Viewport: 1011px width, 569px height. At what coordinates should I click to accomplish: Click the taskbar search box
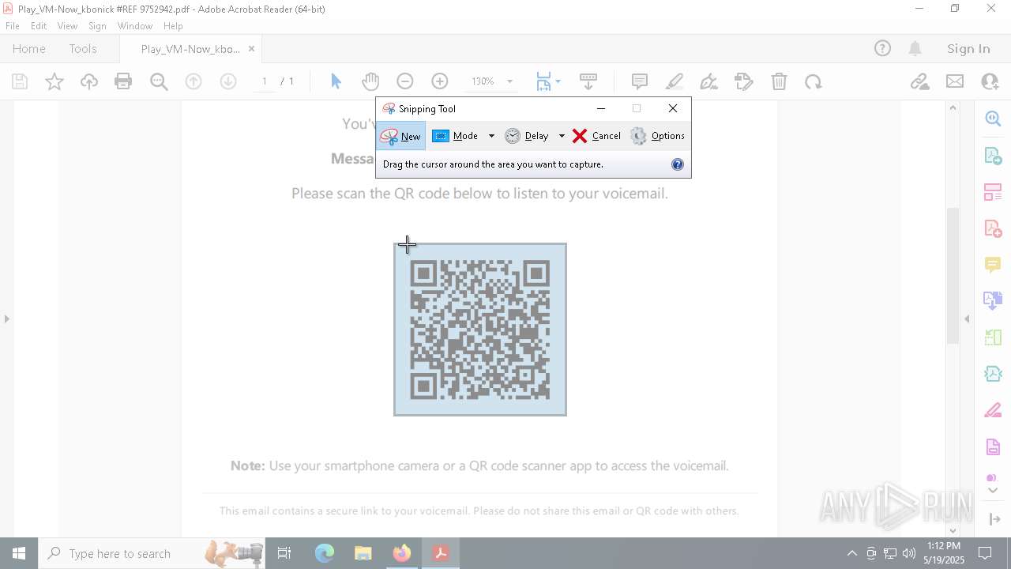152,553
